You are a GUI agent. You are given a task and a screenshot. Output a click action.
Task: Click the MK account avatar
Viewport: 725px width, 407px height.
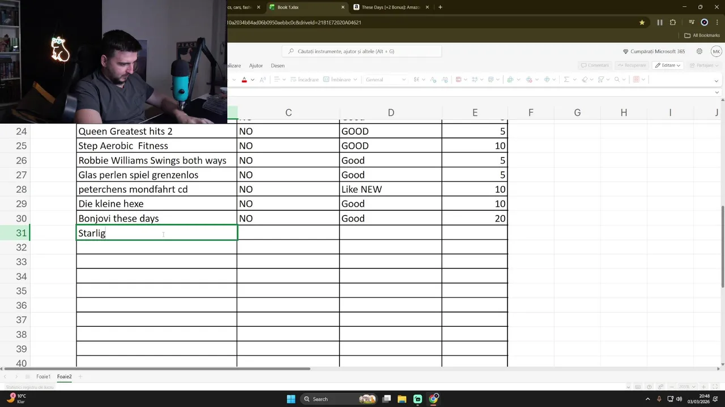click(x=717, y=51)
